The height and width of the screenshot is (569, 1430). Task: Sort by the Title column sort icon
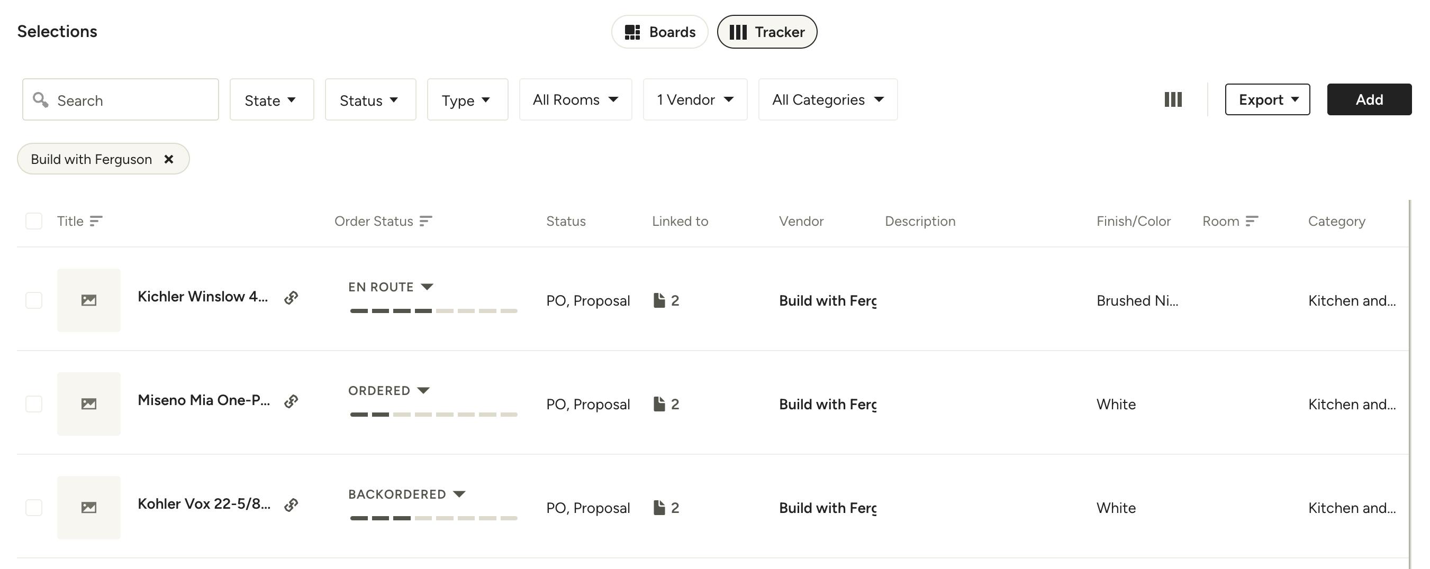coord(96,221)
